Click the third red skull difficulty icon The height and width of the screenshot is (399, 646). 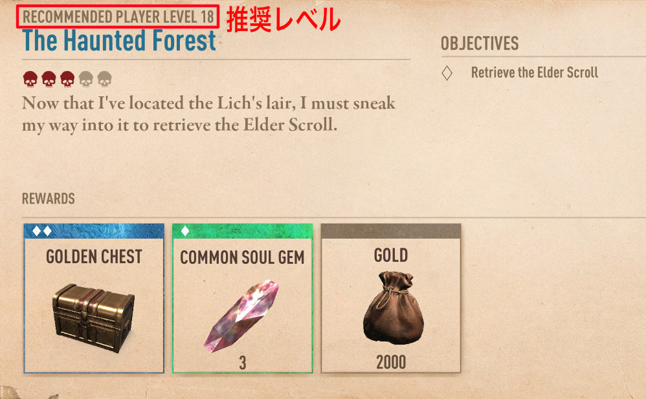(67, 79)
